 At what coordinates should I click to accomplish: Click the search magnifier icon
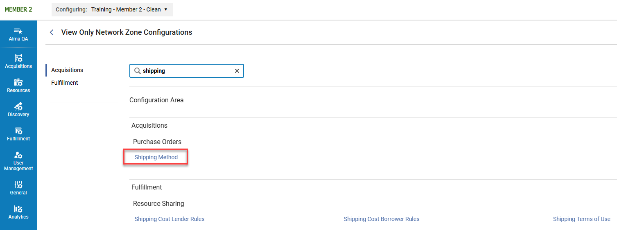[x=138, y=71]
